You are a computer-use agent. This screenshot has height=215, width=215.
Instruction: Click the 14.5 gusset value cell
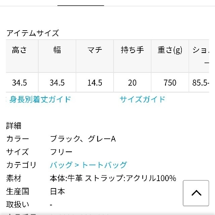point(95,83)
